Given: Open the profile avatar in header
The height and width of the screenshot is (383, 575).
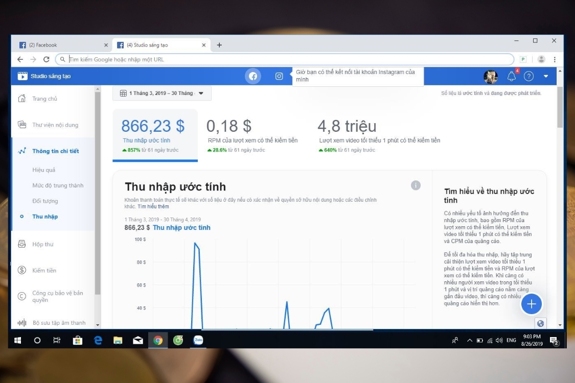Looking at the screenshot, I should point(491,76).
